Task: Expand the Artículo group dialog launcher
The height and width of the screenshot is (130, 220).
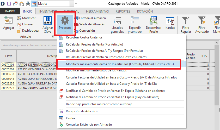Action: [53, 37]
